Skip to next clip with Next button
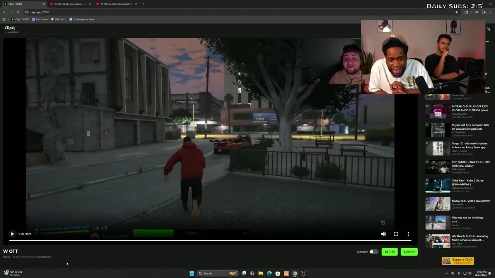Screen dimensions: 495x278 (409, 252)
